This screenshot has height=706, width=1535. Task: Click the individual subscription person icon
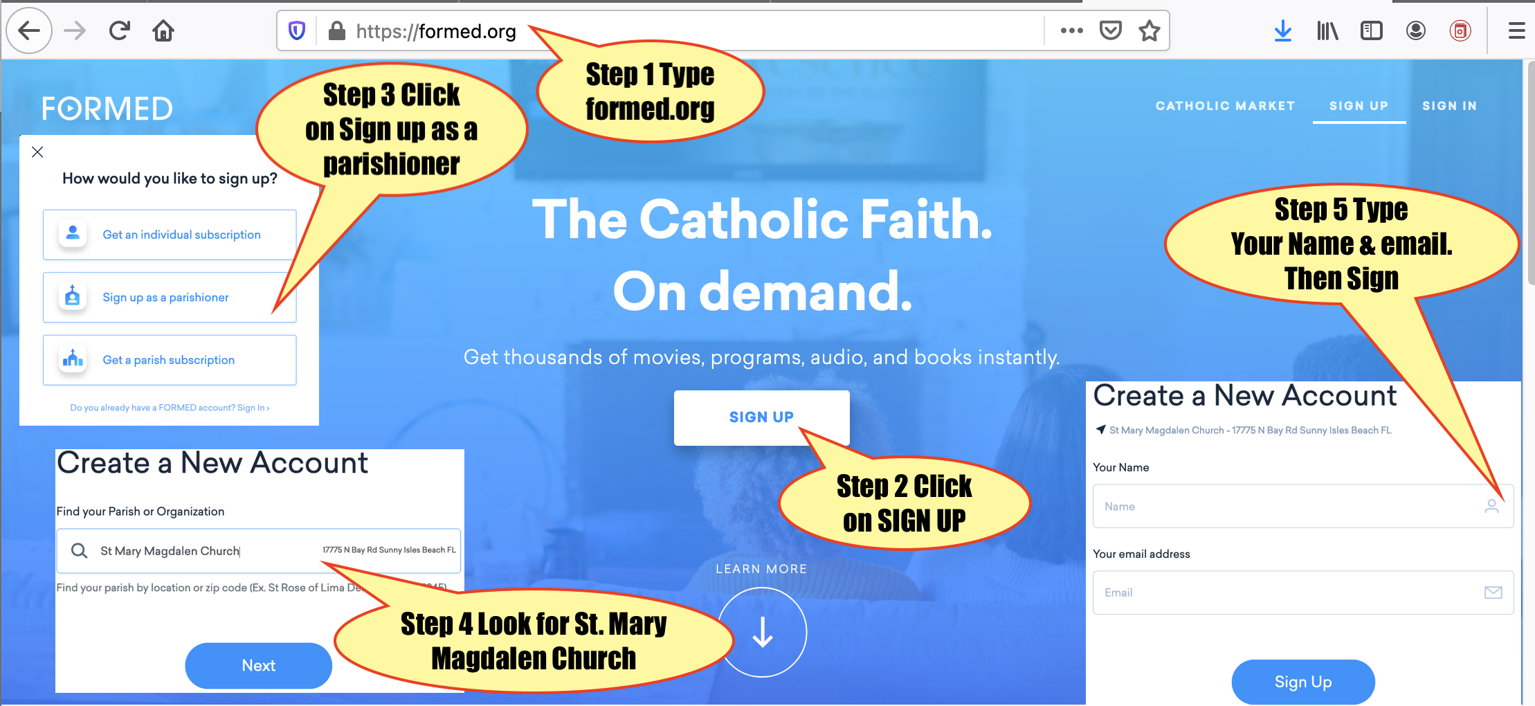73,233
